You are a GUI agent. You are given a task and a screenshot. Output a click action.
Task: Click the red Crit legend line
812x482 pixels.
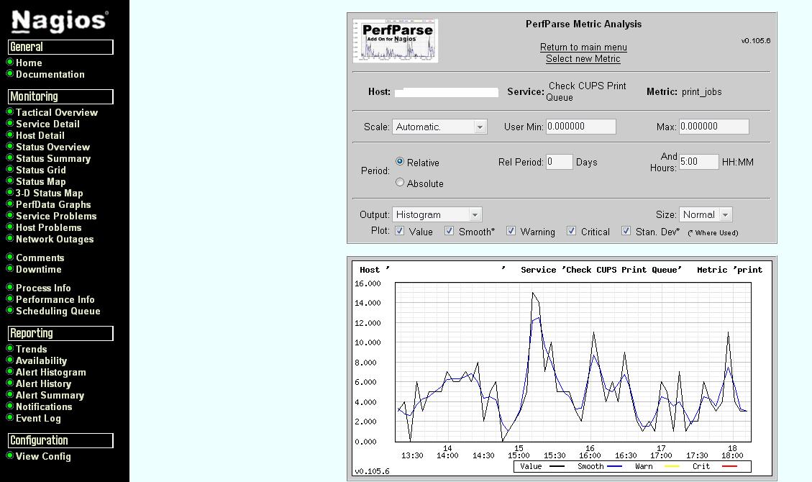729,466
